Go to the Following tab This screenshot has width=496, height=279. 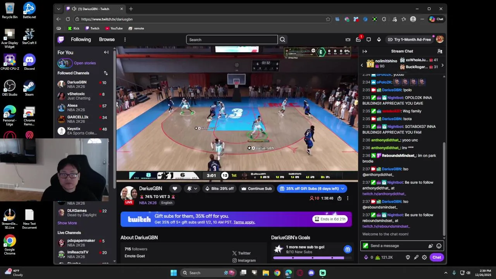81,40
